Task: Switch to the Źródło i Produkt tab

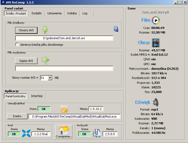Action: coord(16,14)
